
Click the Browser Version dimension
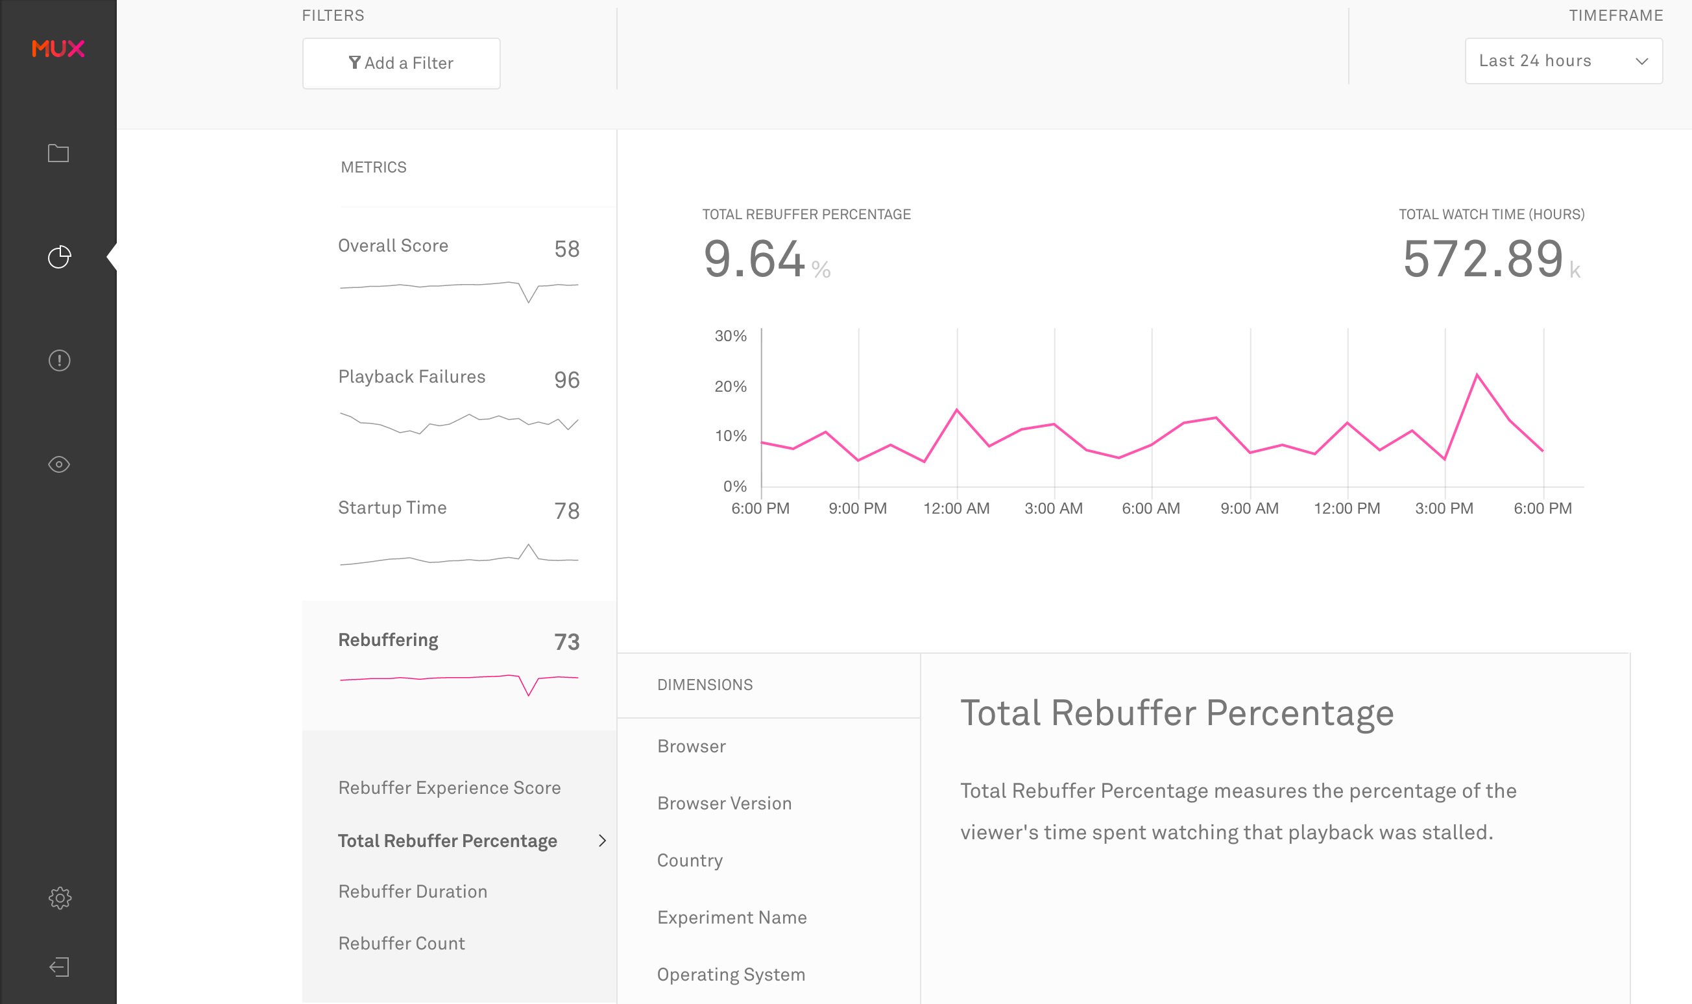[x=724, y=803]
